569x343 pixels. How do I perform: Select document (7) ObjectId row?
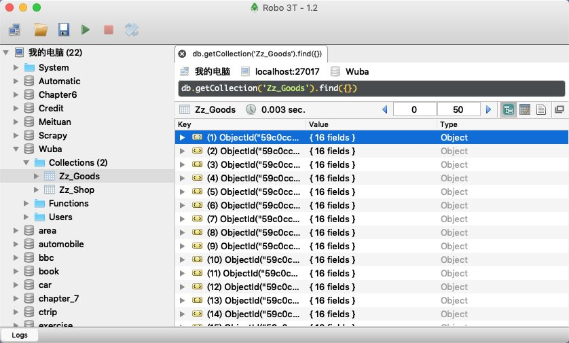[371, 219]
